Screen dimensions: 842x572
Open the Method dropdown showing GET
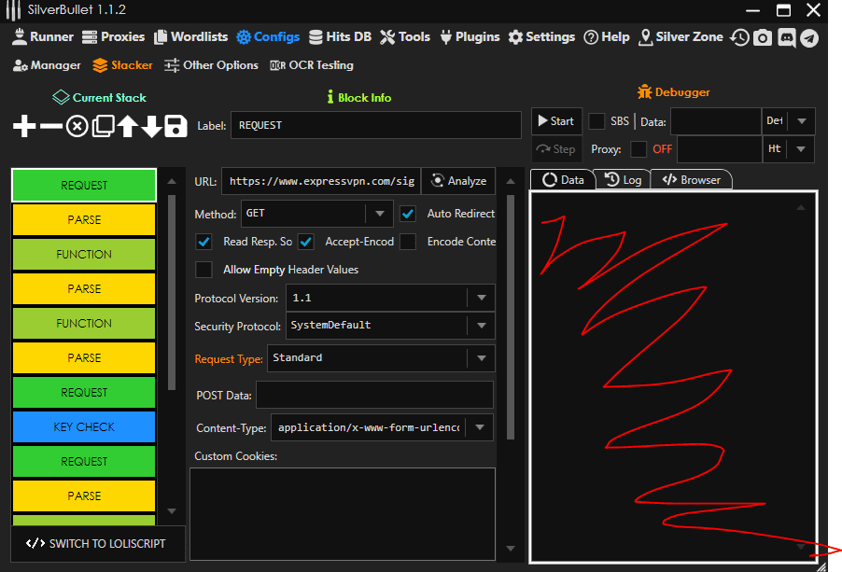coord(316,214)
